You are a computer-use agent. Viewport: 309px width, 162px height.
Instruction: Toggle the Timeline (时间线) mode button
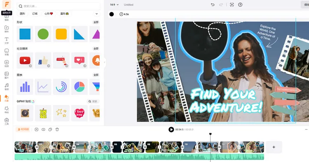[x=23, y=130]
